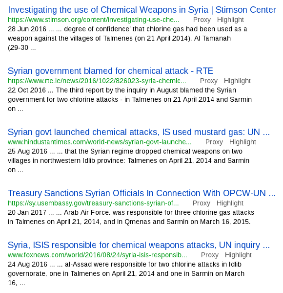Open the Syria, ISIS responsible UN inquiry headline
This screenshot has height=293, width=283.
[x=139, y=245]
